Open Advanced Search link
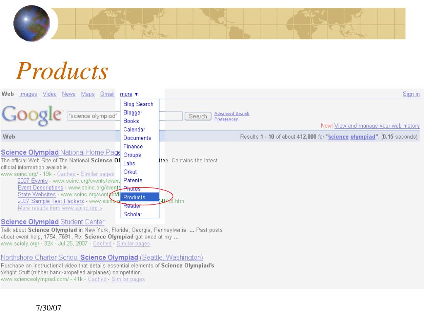The height and width of the screenshot is (318, 424). tap(232, 113)
